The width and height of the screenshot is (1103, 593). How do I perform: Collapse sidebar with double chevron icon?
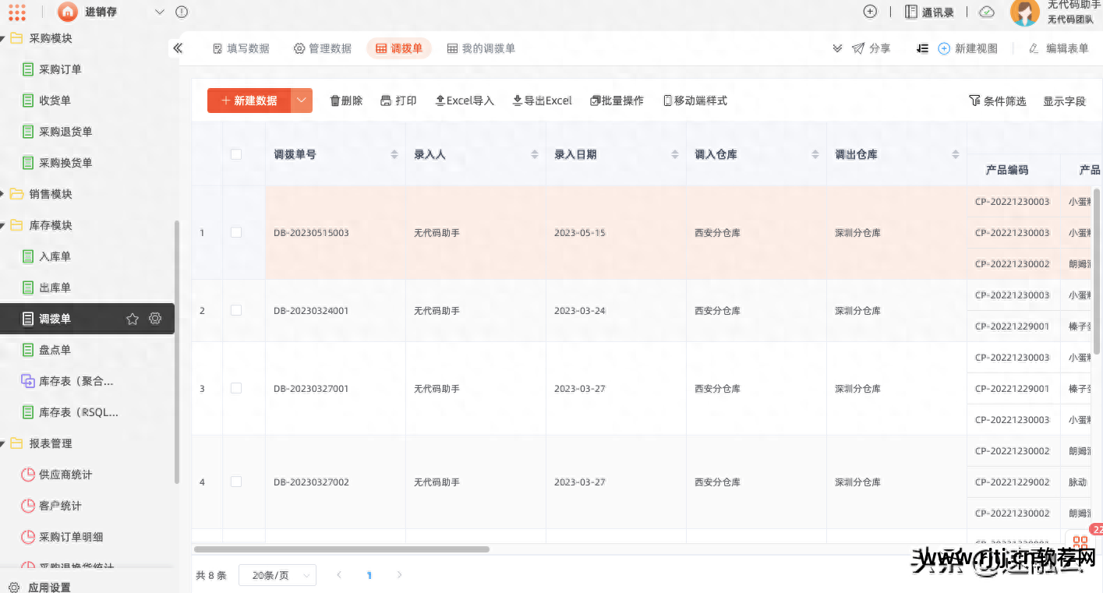178,48
